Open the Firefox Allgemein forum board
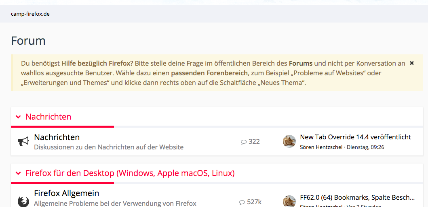The width and height of the screenshot is (428, 207). (x=66, y=193)
